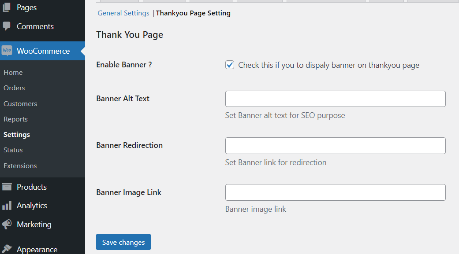Select the WooCommerce logo icon
This screenshot has height=254, width=459.
pos(7,51)
